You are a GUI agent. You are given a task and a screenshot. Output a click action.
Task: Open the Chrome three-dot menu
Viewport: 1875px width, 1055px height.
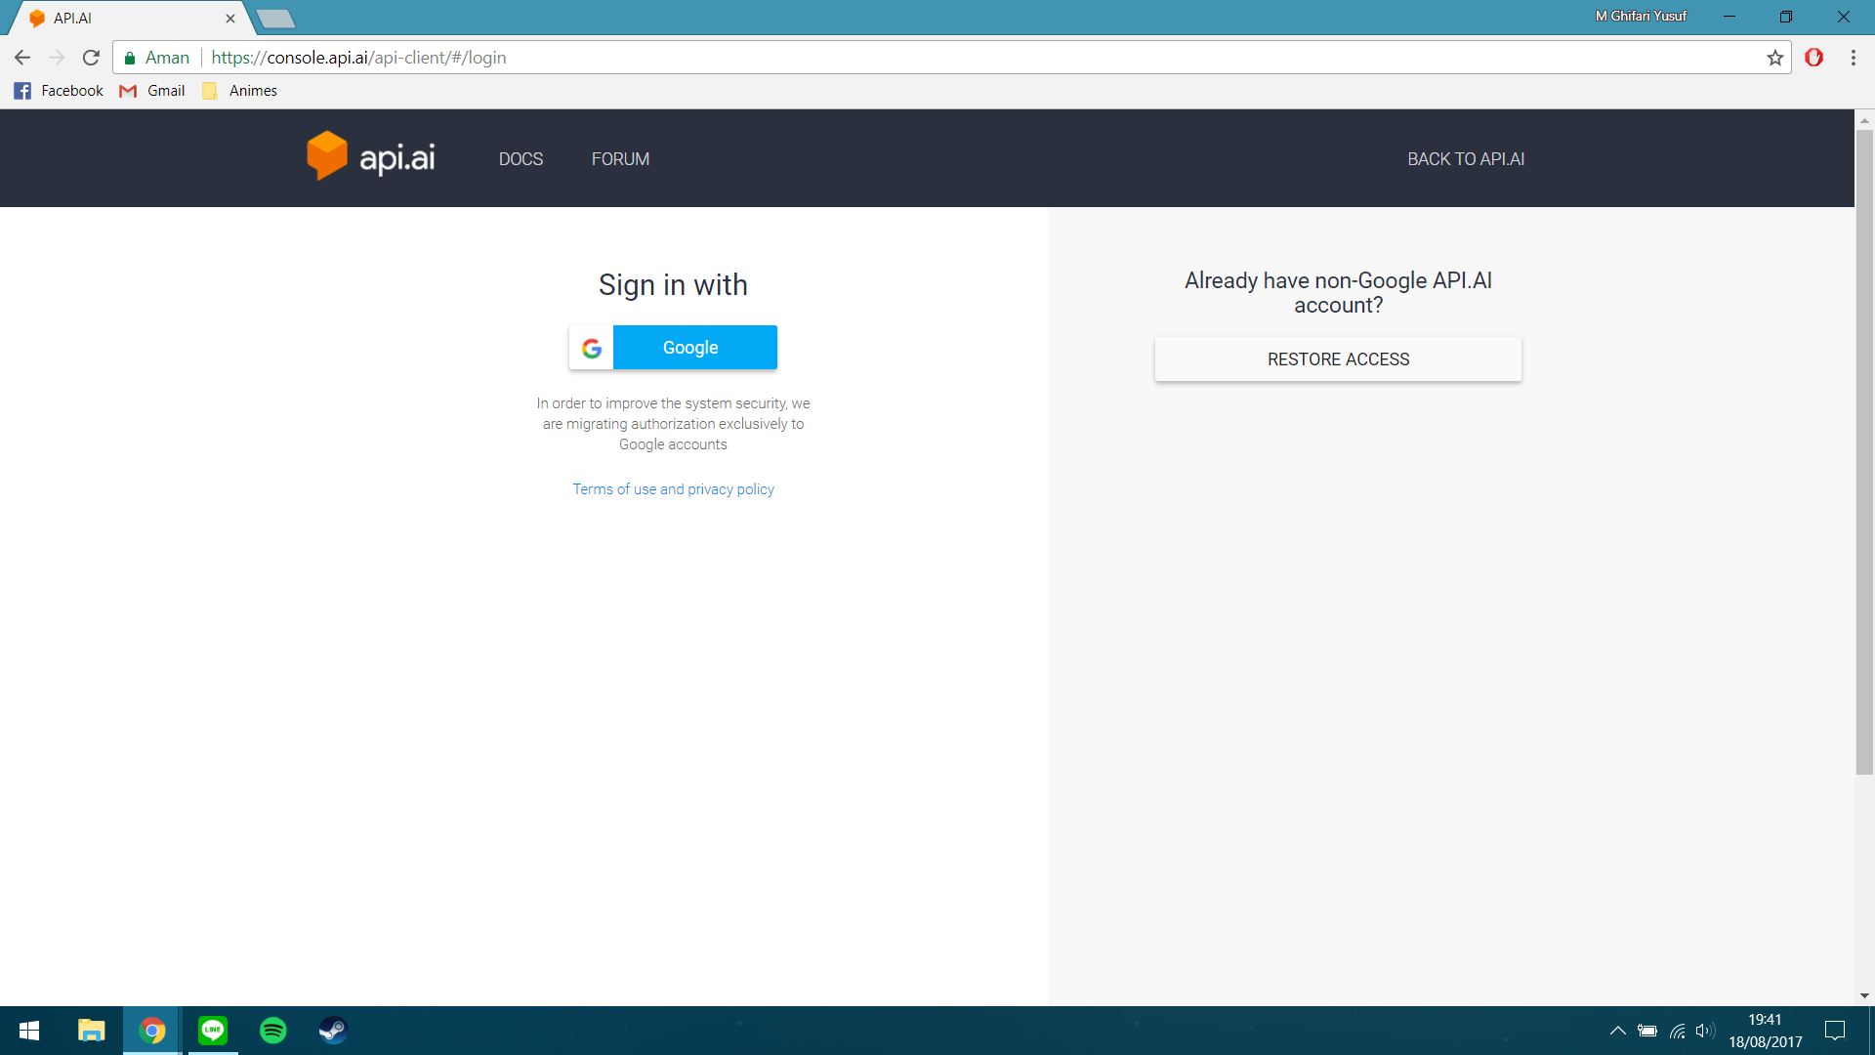click(x=1853, y=58)
